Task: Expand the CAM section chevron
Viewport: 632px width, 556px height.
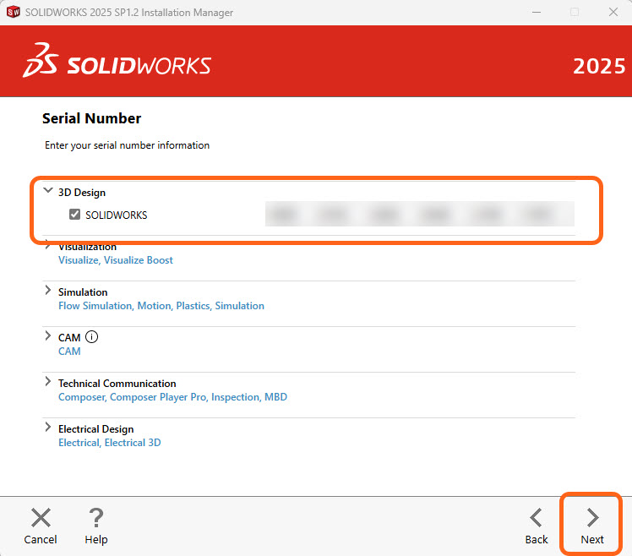Action: 48,337
